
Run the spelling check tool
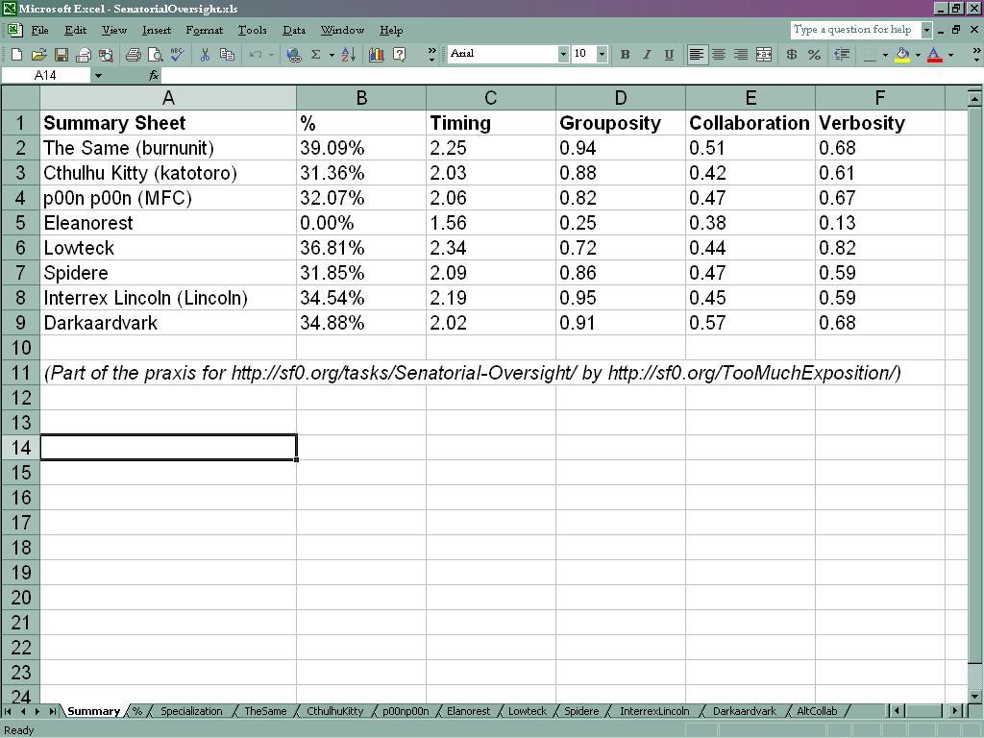tap(177, 55)
